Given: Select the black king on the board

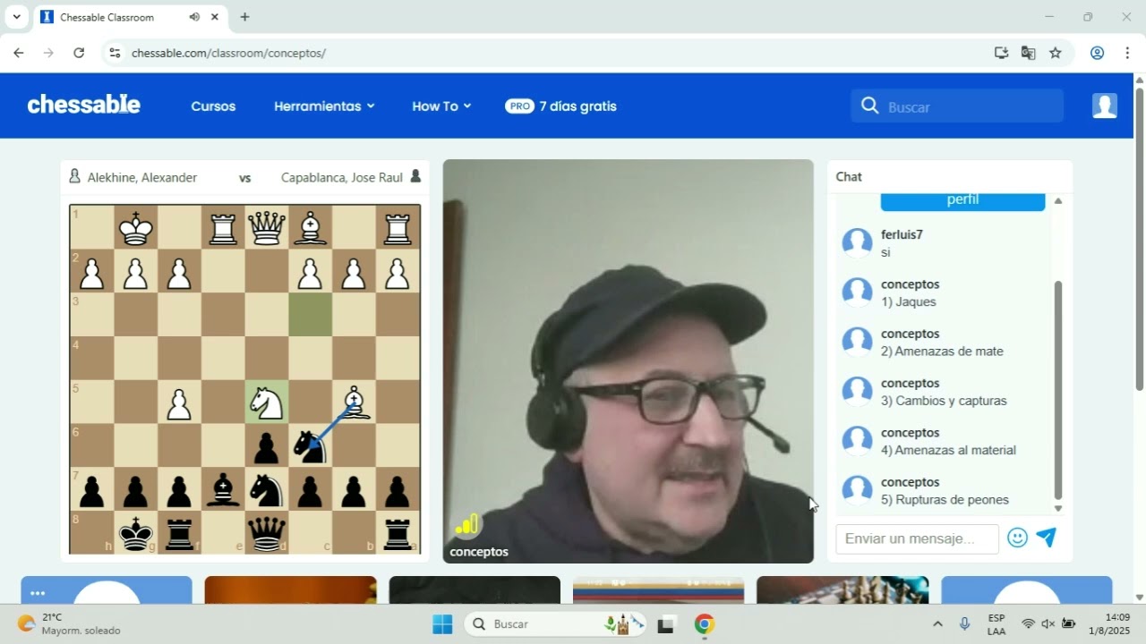Looking at the screenshot, I should coord(136,534).
